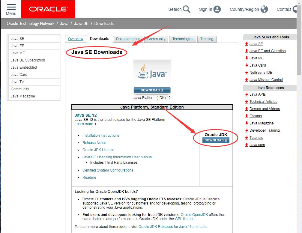This screenshot has width=302, height=233.
Task: Open the Oracle OpenJDK link
Action: point(194,214)
